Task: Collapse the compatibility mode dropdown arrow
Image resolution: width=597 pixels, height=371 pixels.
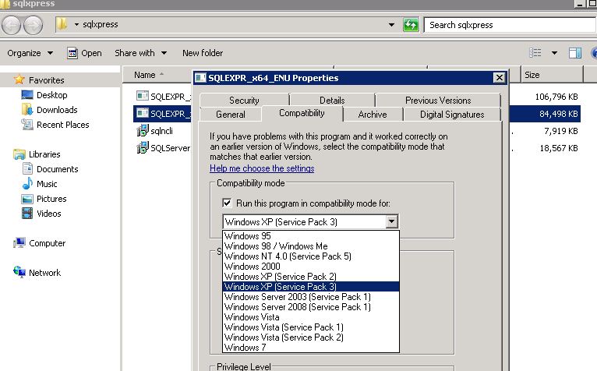Action: 391,221
